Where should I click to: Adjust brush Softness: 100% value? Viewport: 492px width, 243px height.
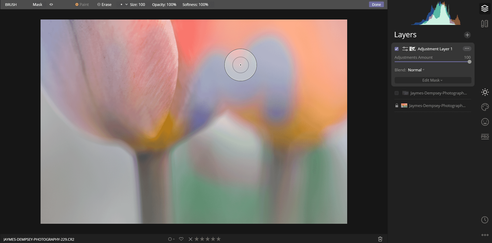tap(195, 4)
